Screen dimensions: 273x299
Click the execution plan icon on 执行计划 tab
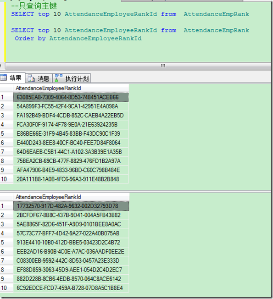pyautogui.click(x=59, y=78)
